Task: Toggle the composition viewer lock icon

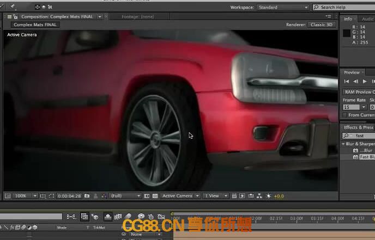Action: pos(16,16)
